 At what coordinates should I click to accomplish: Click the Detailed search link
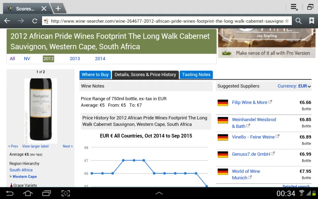tap(296, 186)
